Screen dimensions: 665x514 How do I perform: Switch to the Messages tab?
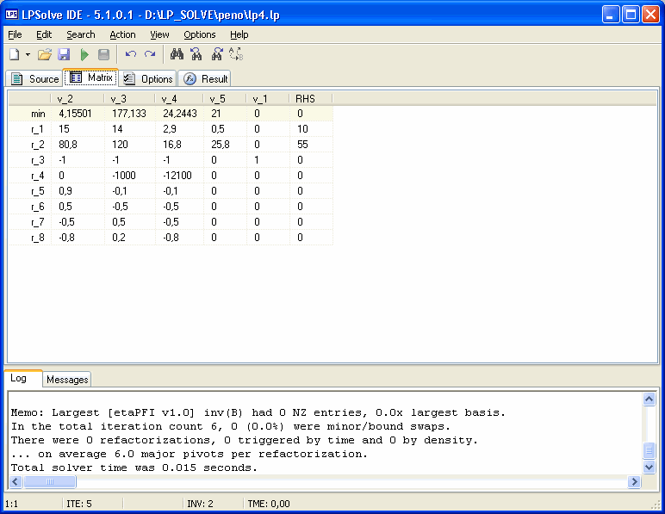(67, 380)
